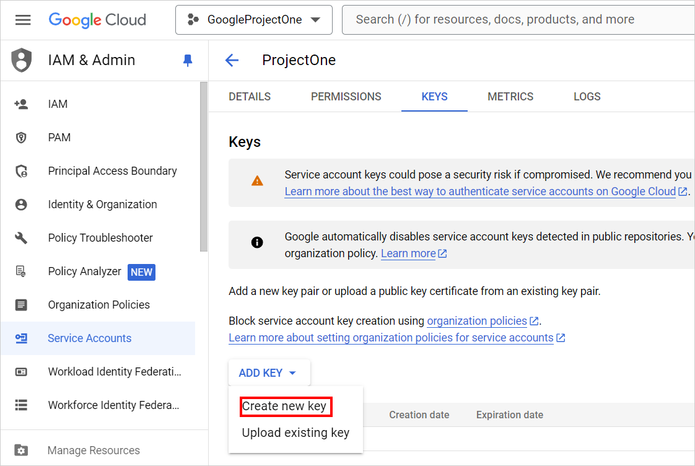Open Manage Resources
695x466 pixels.
[x=94, y=451]
